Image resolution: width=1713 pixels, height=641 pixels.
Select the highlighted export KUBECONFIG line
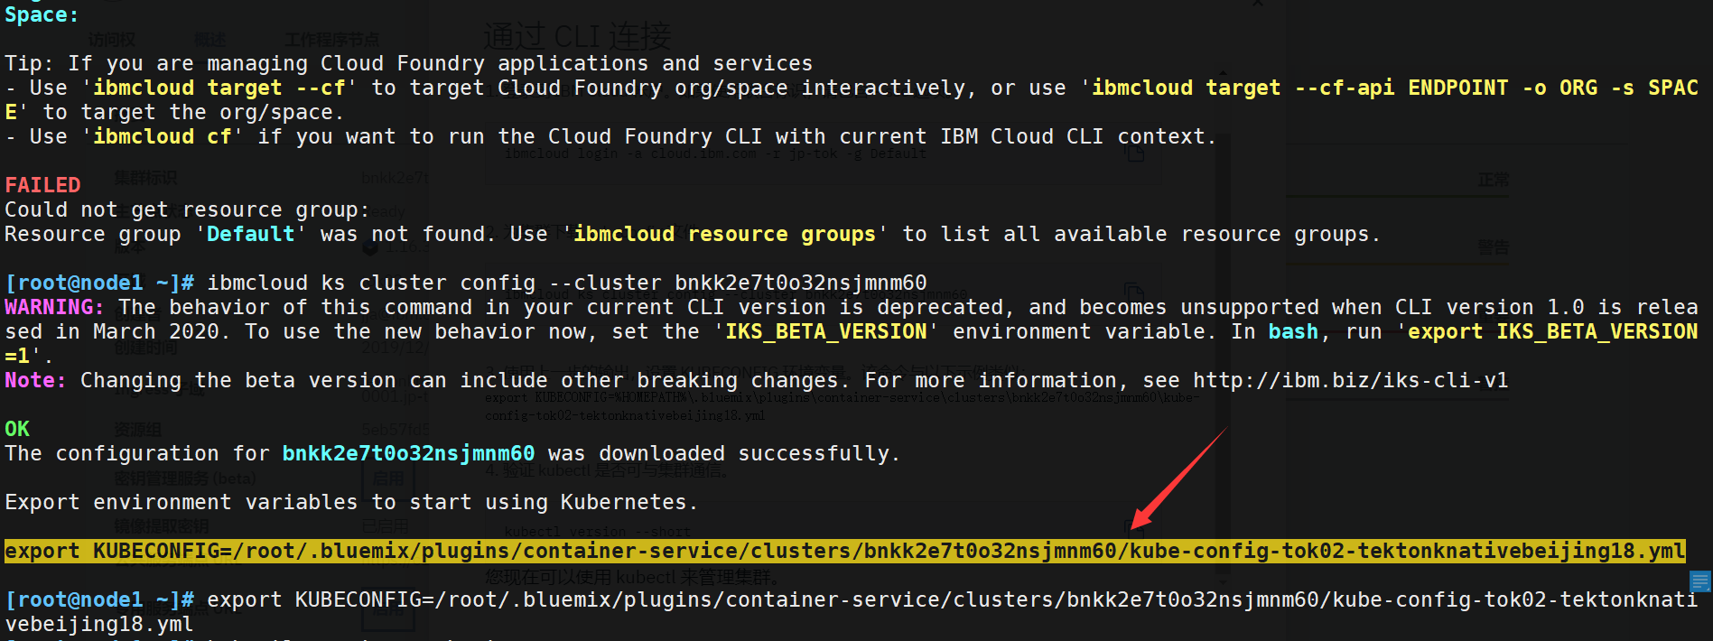[x=845, y=551]
